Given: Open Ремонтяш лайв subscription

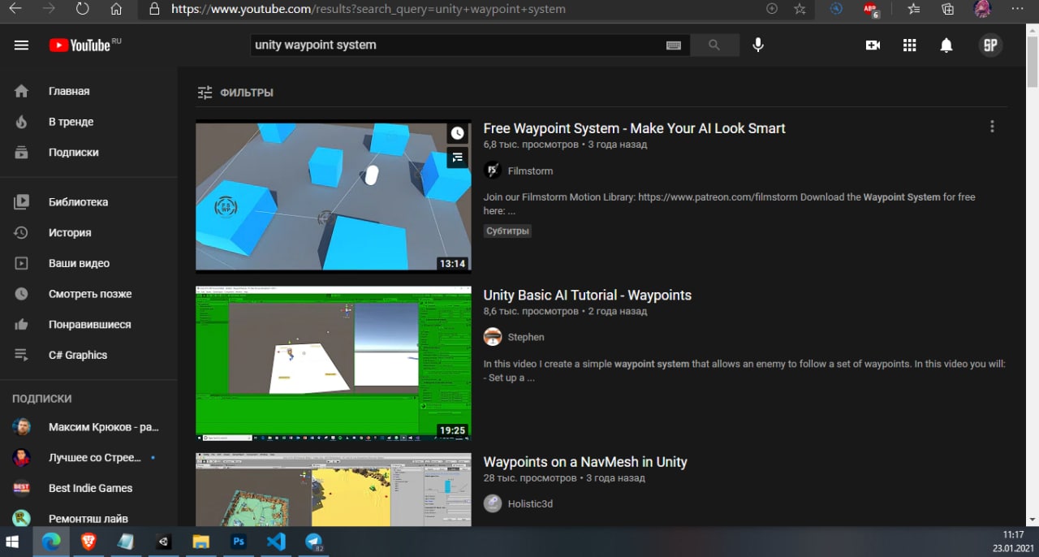Looking at the screenshot, I should tap(88, 518).
